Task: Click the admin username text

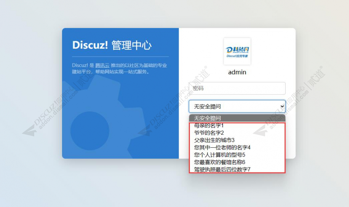Action: pos(237,72)
